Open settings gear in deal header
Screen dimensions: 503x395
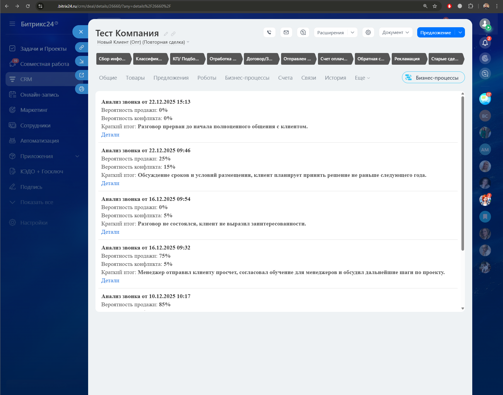tap(368, 33)
